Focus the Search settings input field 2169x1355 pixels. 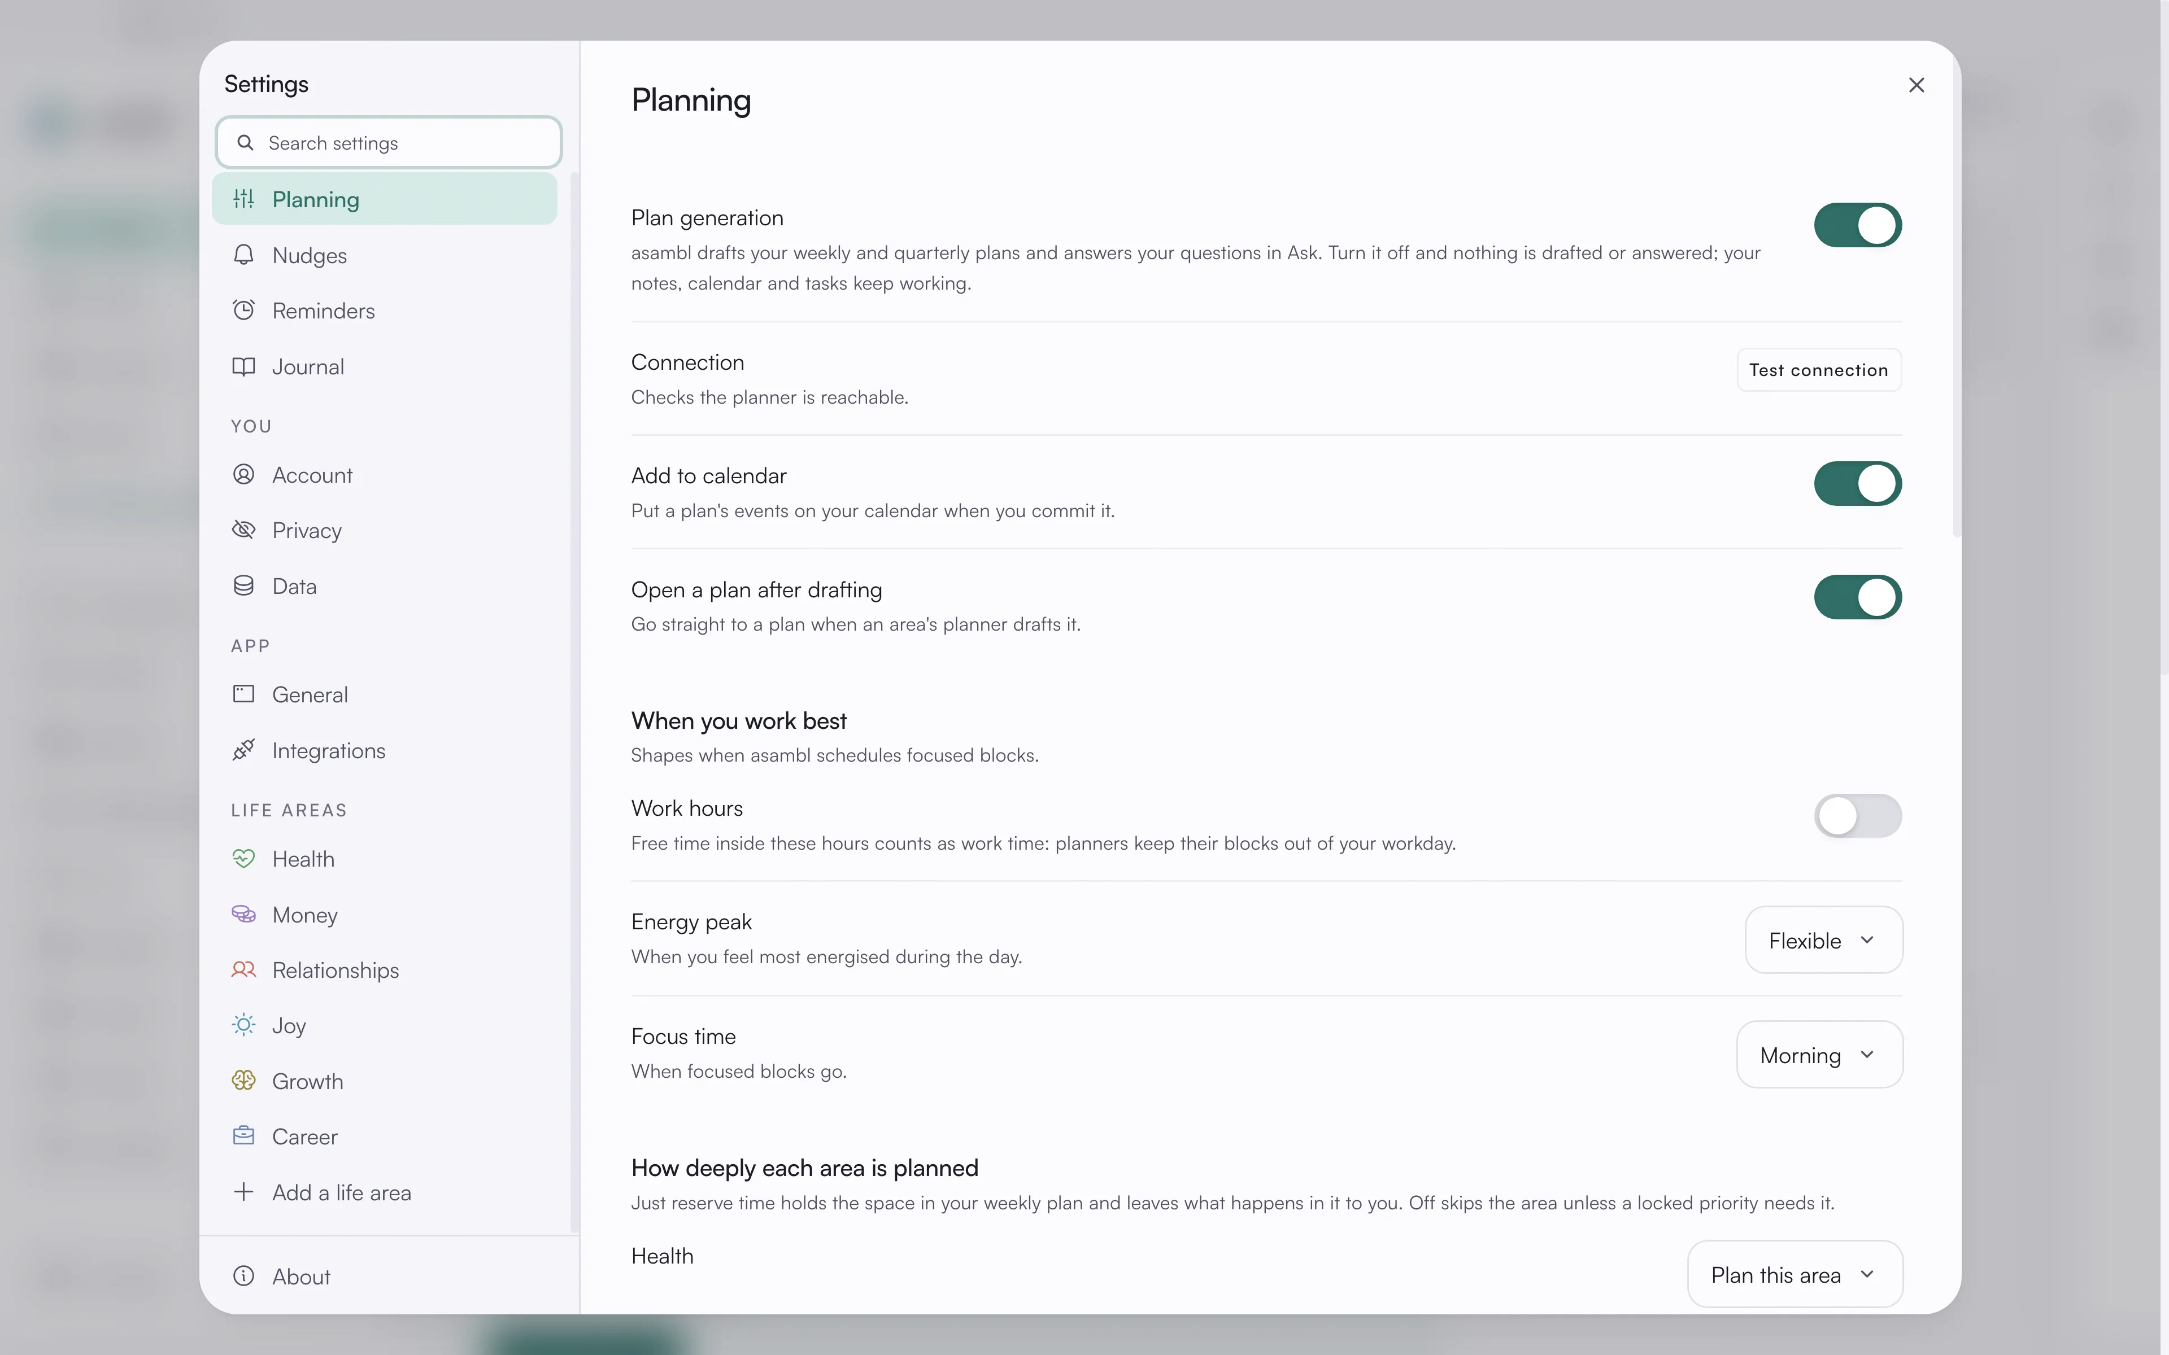[388, 142]
